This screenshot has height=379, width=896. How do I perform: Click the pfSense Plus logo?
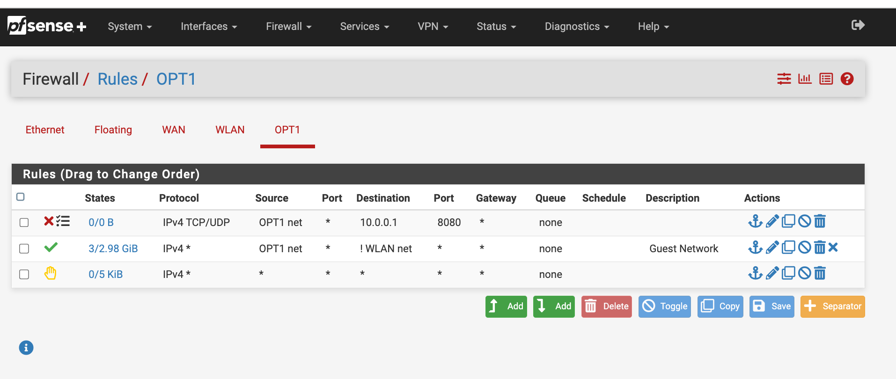coord(47,26)
